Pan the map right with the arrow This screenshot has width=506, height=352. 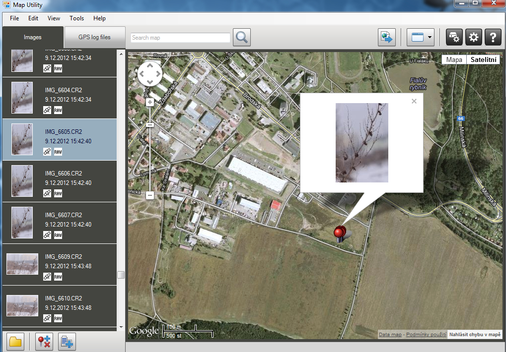(158, 74)
